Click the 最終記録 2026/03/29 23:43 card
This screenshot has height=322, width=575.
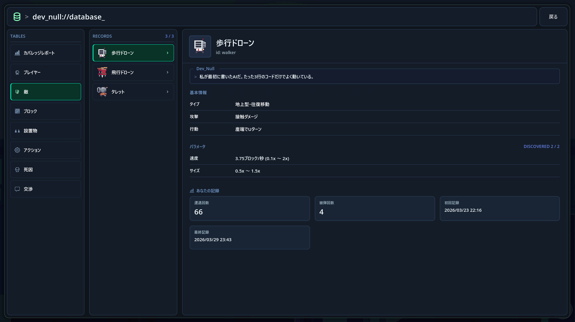point(250,238)
